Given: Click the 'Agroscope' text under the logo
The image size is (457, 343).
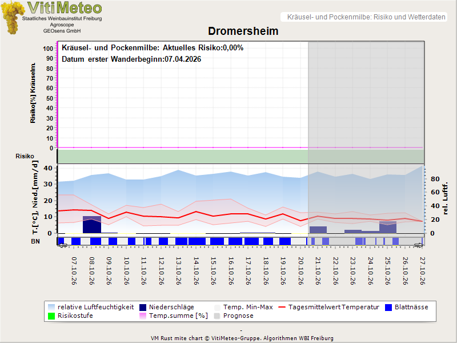Looking at the screenshot, I should pos(62,25).
